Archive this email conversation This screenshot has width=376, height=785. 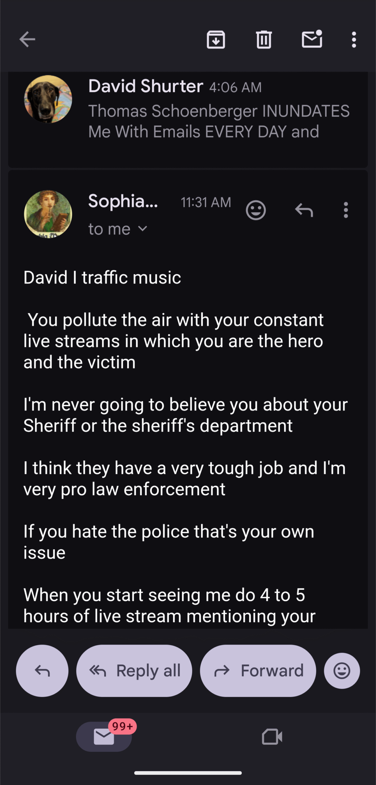click(216, 40)
